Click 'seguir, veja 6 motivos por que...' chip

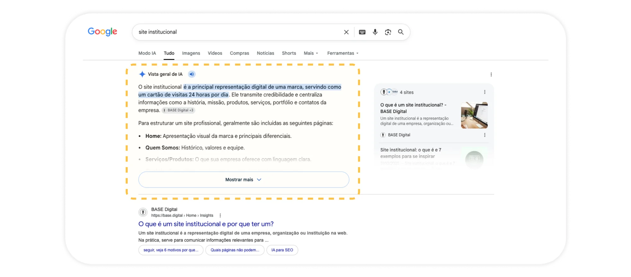click(171, 250)
